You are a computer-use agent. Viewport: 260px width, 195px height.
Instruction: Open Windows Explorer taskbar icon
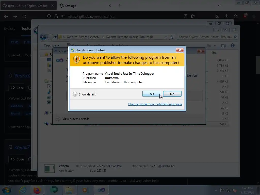[x=69, y=190]
